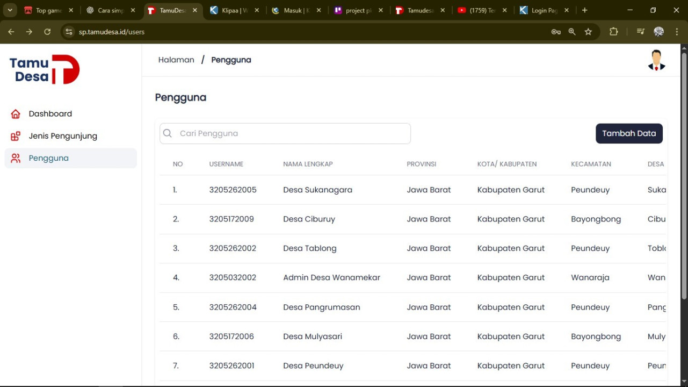Expand the tab search dropdown arrow
The image size is (688, 387).
(x=10, y=10)
